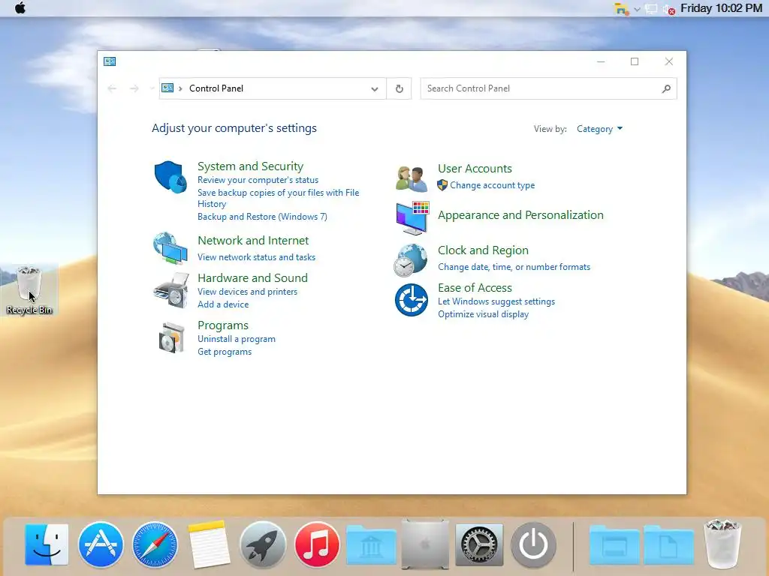Open Save backup copies with File History
The height and width of the screenshot is (576, 769).
coord(278,198)
